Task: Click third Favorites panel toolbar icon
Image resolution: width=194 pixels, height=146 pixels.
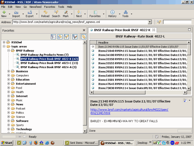Action: [x=66, y=37]
